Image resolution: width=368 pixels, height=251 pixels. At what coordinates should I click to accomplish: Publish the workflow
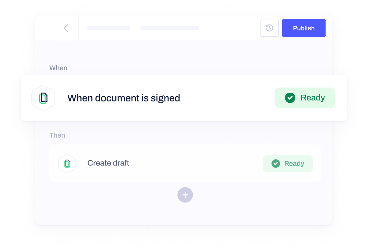click(304, 28)
